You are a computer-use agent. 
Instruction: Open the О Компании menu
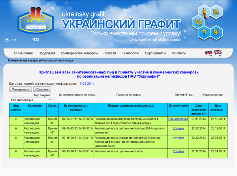[23, 53]
